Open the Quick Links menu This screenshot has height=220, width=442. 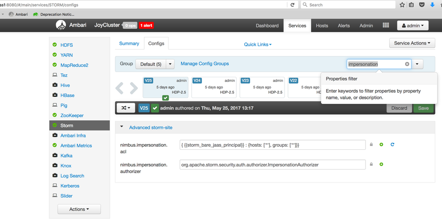click(258, 45)
